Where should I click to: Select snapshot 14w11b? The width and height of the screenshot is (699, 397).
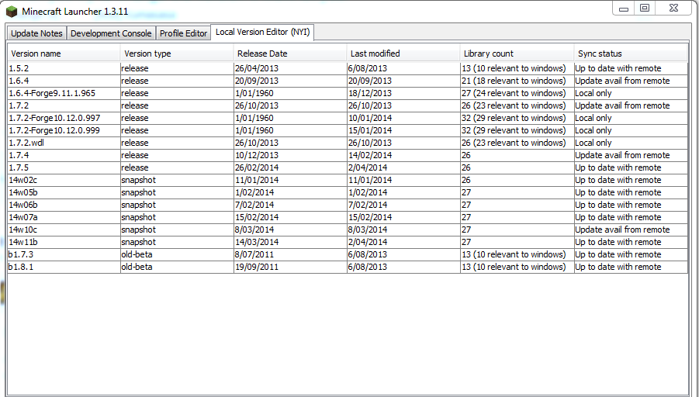[x=348, y=243]
